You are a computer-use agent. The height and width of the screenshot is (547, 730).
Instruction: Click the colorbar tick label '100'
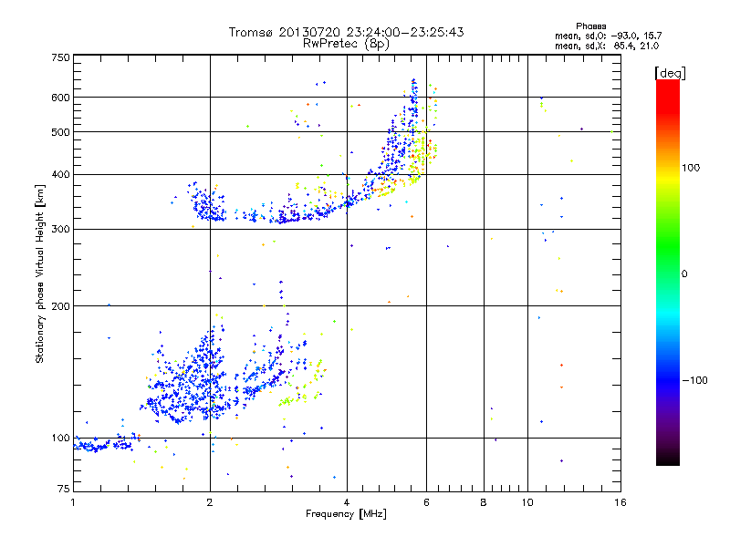[x=691, y=168]
